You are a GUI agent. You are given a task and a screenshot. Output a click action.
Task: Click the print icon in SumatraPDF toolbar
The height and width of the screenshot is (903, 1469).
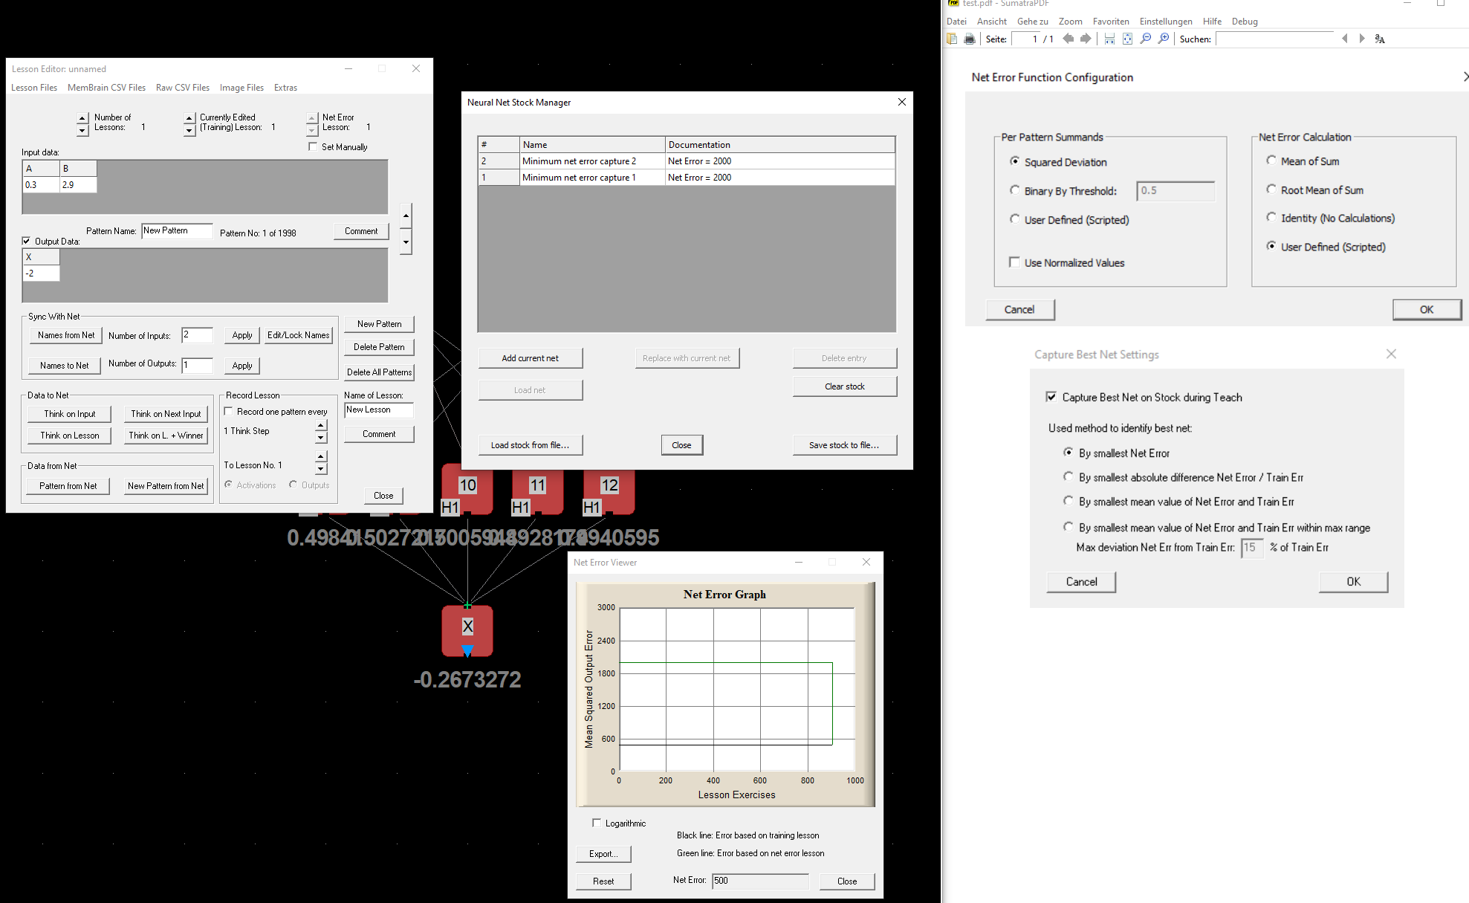click(x=970, y=39)
